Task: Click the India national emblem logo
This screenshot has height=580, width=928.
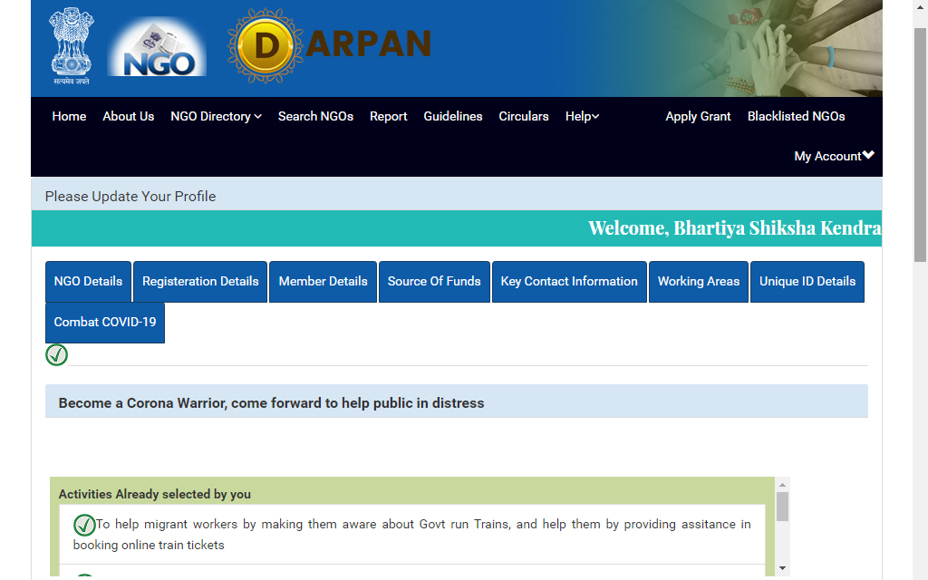Action: point(70,43)
